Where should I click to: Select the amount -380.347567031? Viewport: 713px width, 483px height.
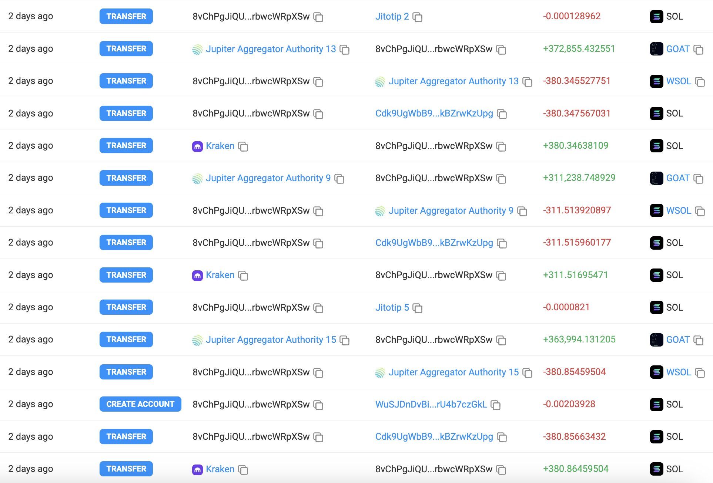pyautogui.click(x=576, y=113)
